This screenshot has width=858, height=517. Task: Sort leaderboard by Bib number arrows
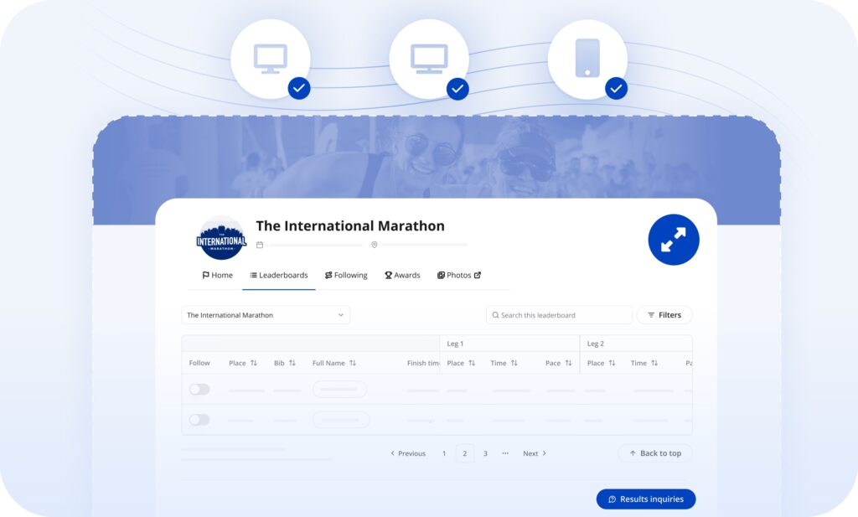coord(292,363)
